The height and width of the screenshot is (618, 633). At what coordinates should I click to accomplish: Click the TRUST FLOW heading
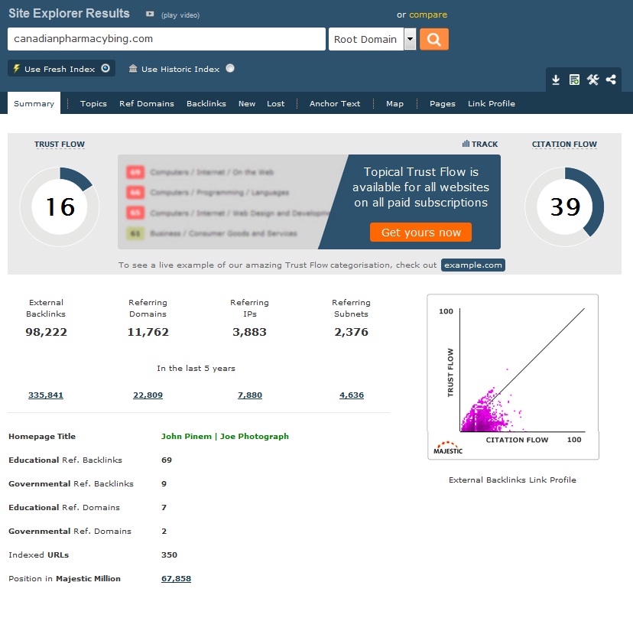60,145
